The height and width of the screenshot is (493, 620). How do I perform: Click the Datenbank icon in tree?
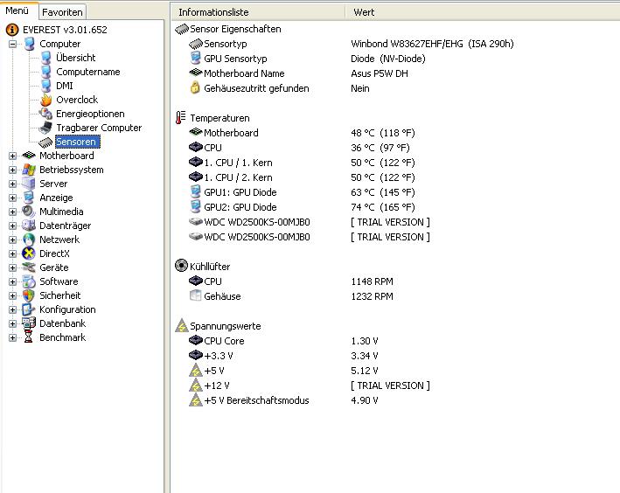(x=29, y=323)
